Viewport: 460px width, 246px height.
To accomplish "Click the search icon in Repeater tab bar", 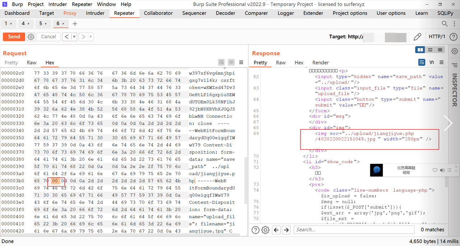I will [x=445, y=24].
